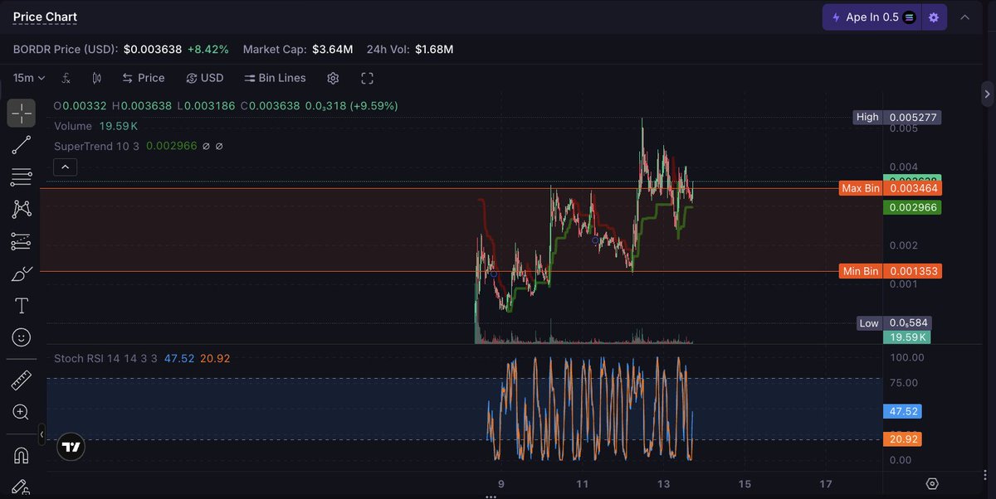Collapse the indicator legend arrow
Image resolution: width=996 pixels, height=499 pixels.
(x=65, y=167)
